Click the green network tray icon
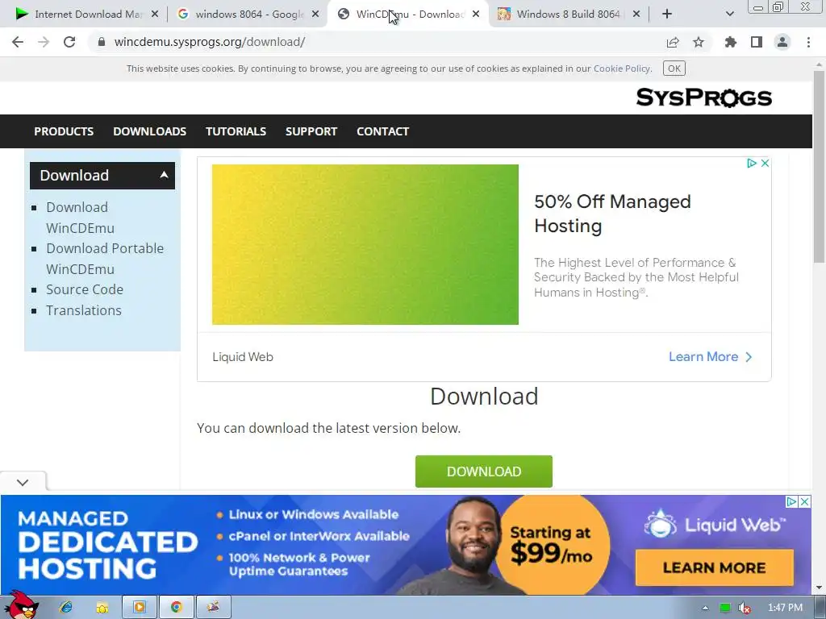 [x=725, y=608]
